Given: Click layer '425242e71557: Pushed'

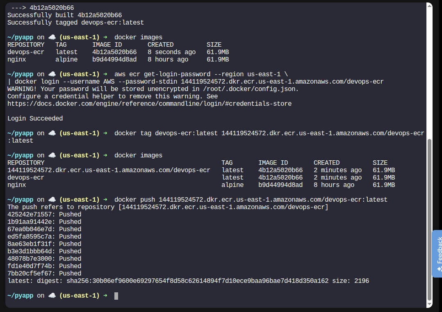Looking at the screenshot, I should [44, 214].
